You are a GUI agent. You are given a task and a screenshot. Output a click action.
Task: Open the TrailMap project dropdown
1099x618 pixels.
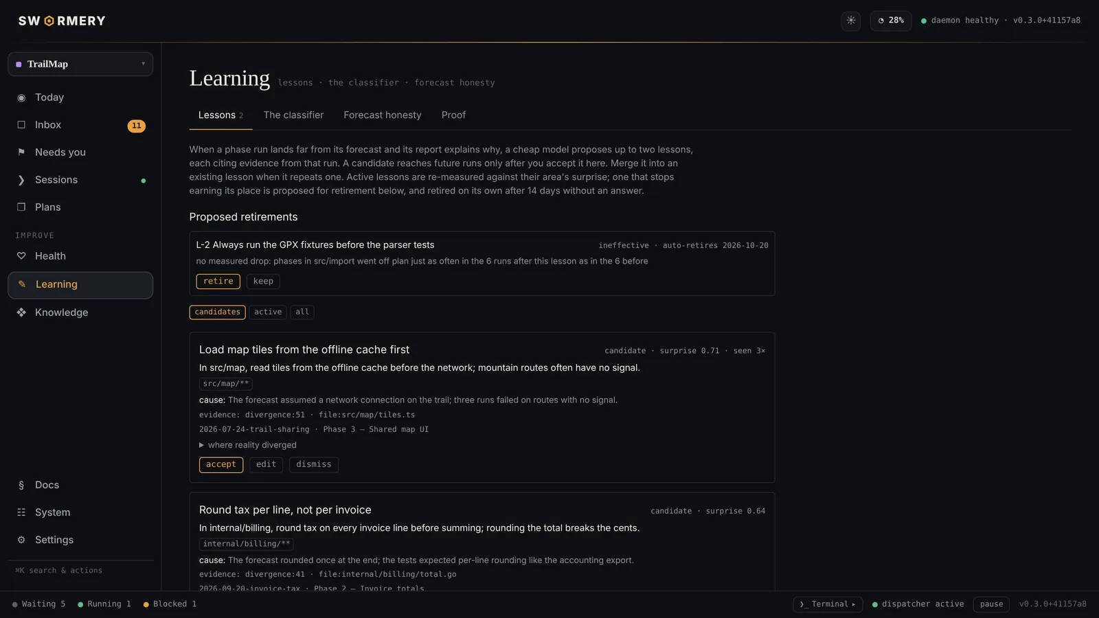click(x=80, y=64)
